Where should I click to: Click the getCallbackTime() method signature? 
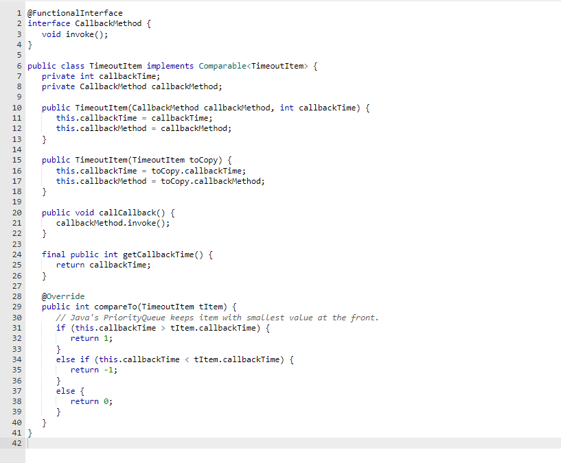(137, 254)
